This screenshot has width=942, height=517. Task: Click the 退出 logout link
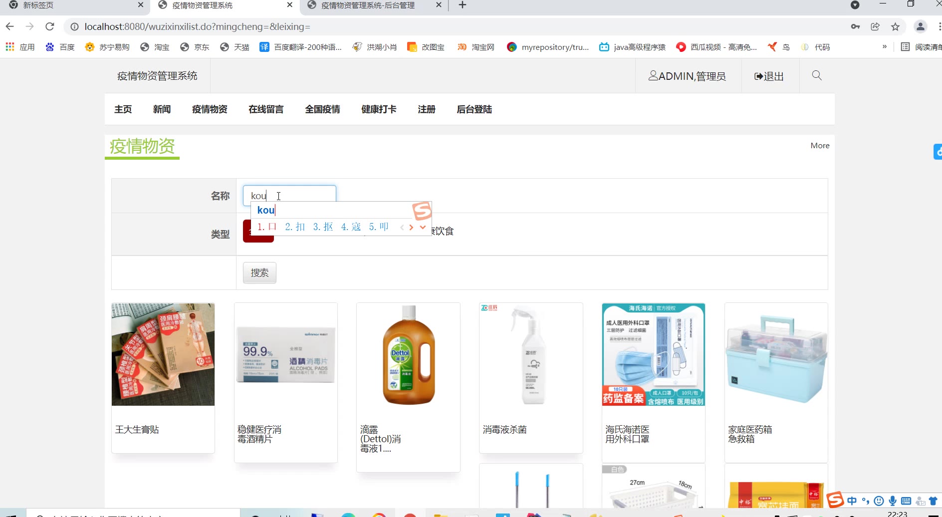click(769, 76)
